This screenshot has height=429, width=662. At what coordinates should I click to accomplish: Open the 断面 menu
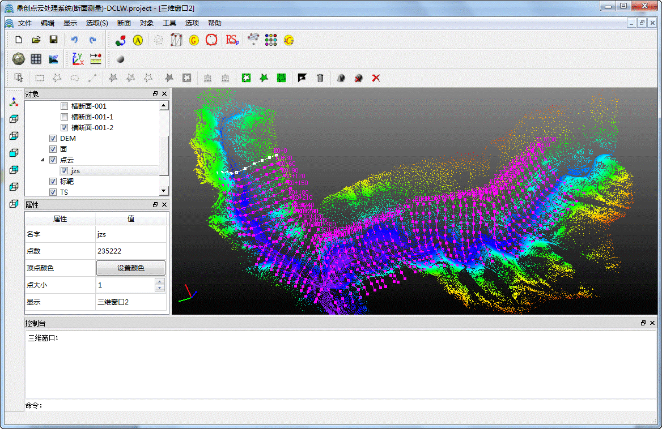coord(124,23)
